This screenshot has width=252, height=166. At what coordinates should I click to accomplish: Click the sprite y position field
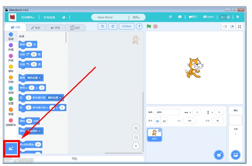[219, 112]
